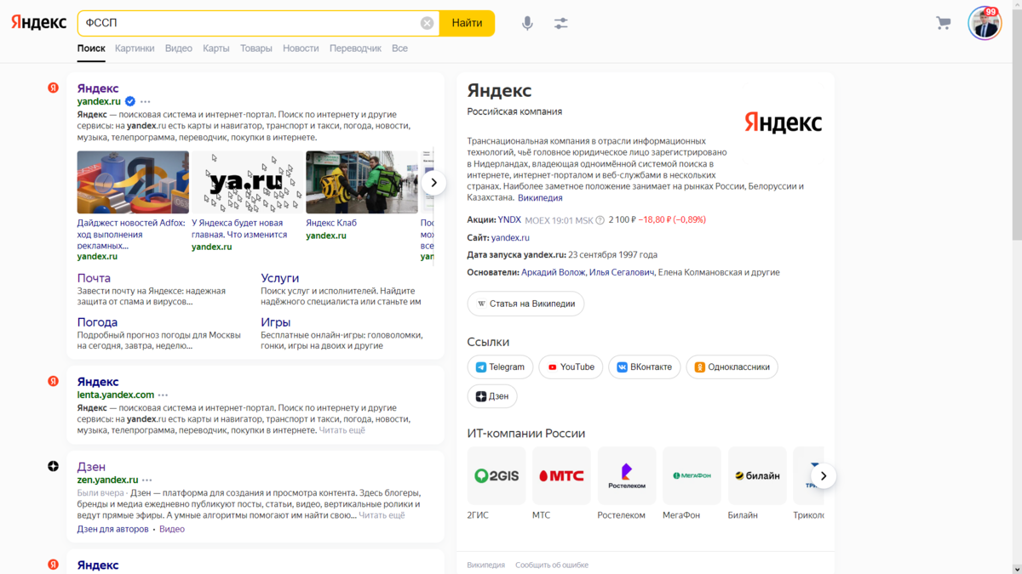Click the favicon of the yandex.ru result
The image size is (1022, 574).
coord(53,88)
